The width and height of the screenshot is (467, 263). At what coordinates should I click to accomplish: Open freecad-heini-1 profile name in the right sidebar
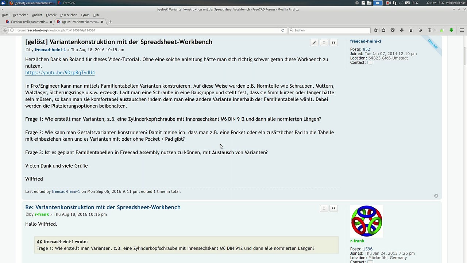[x=366, y=41]
